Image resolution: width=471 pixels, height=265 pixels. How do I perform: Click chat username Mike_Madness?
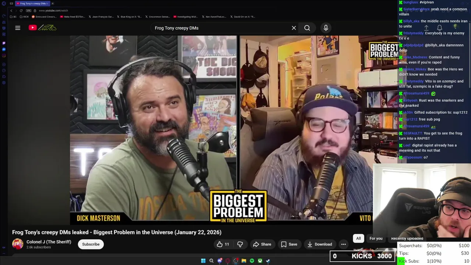click(x=415, y=57)
